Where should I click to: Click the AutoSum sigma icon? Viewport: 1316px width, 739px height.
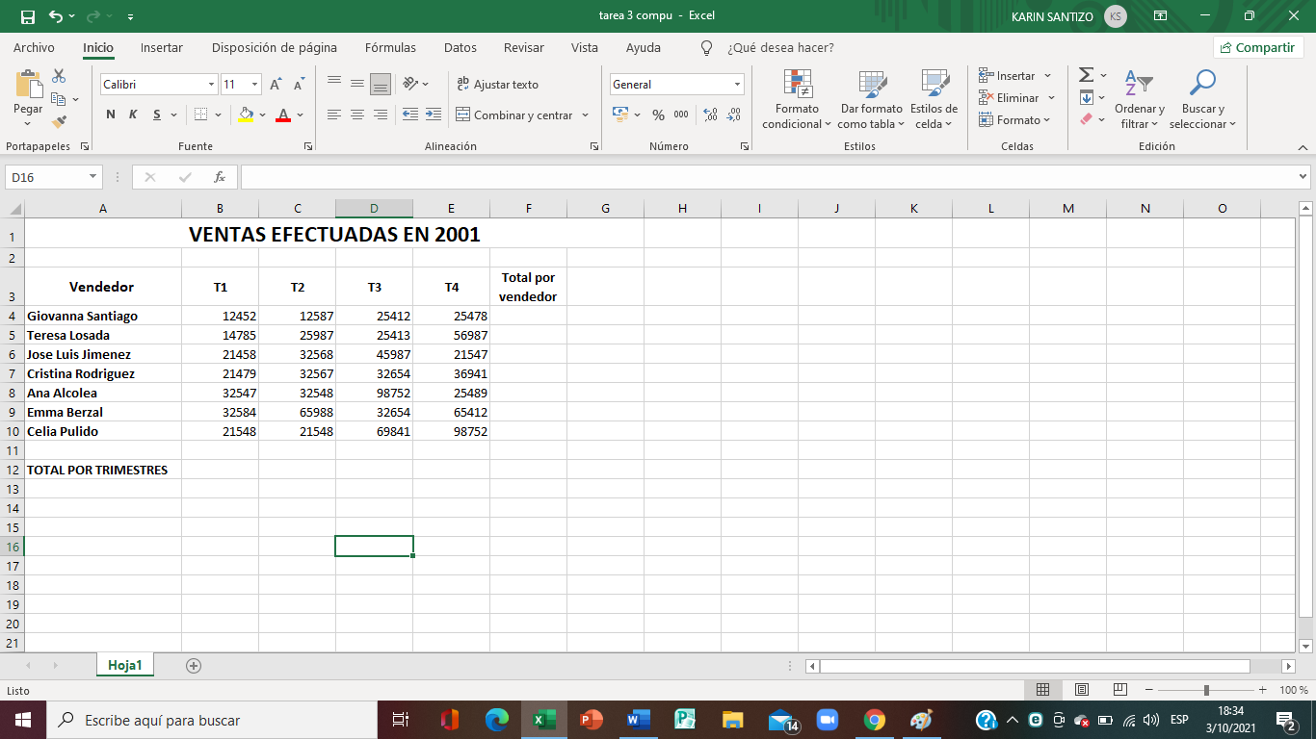coord(1086,75)
